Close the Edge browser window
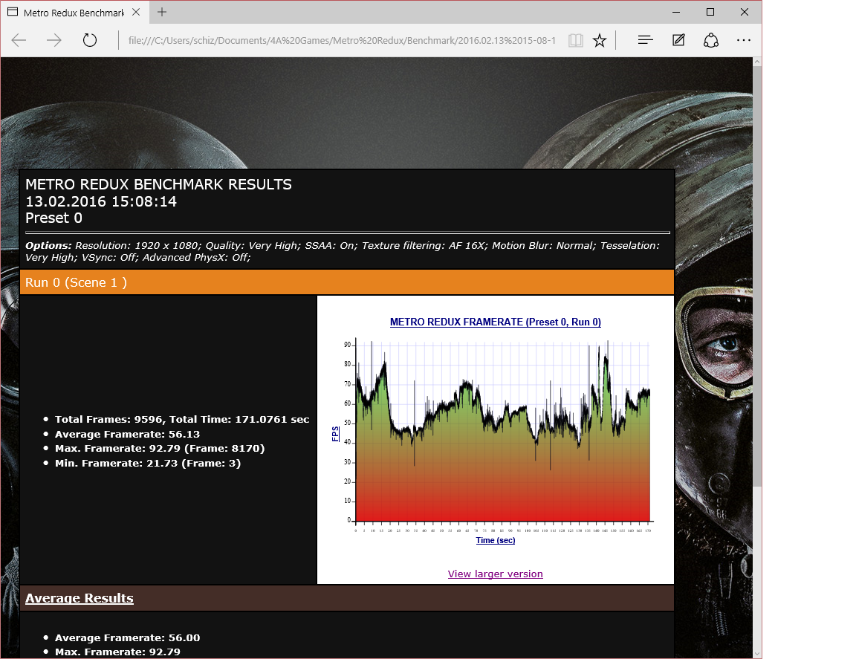The width and height of the screenshot is (856, 659). tap(744, 12)
